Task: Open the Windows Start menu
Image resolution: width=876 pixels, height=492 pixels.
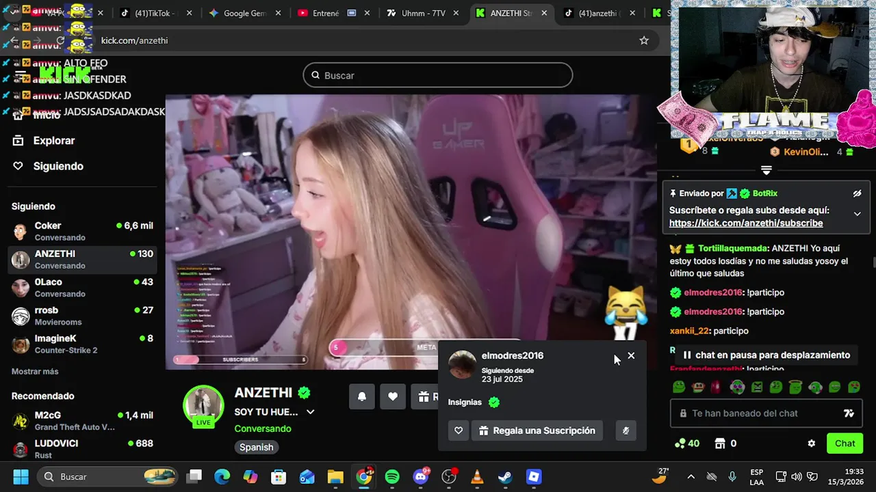Action: point(21,476)
